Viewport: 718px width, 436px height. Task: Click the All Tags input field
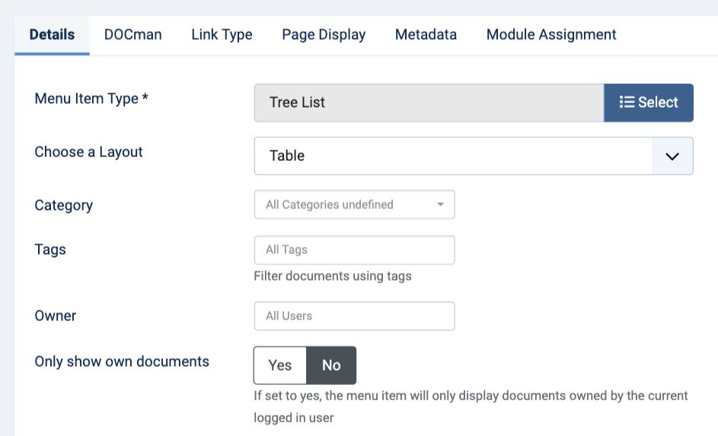pyautogui.click(x=354, y=250)
